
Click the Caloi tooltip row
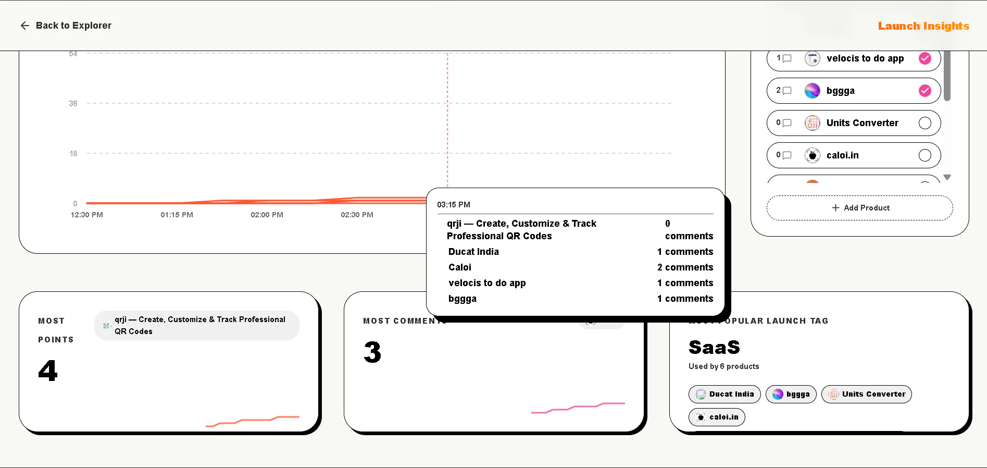pos(580,267)
